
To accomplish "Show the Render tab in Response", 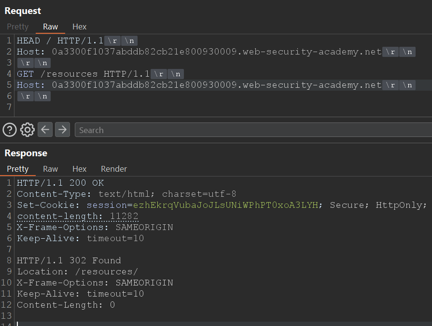I will point(114,169).
